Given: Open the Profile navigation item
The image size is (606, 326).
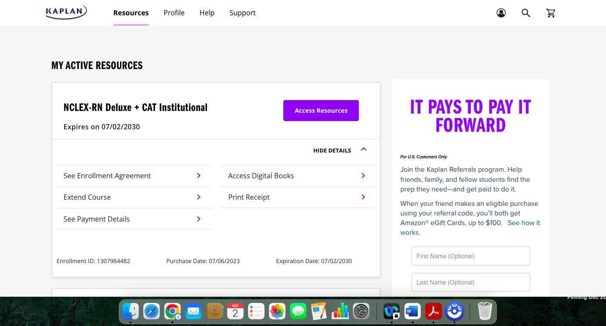Looking at the screenshot, I should (174, 13).
